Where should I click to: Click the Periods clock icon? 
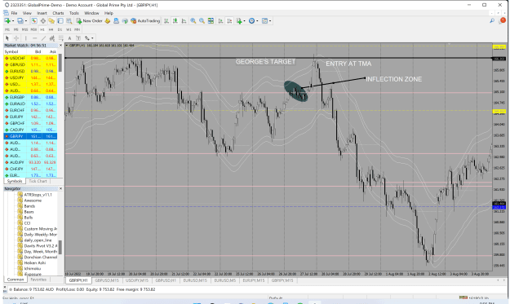[252, 21]
